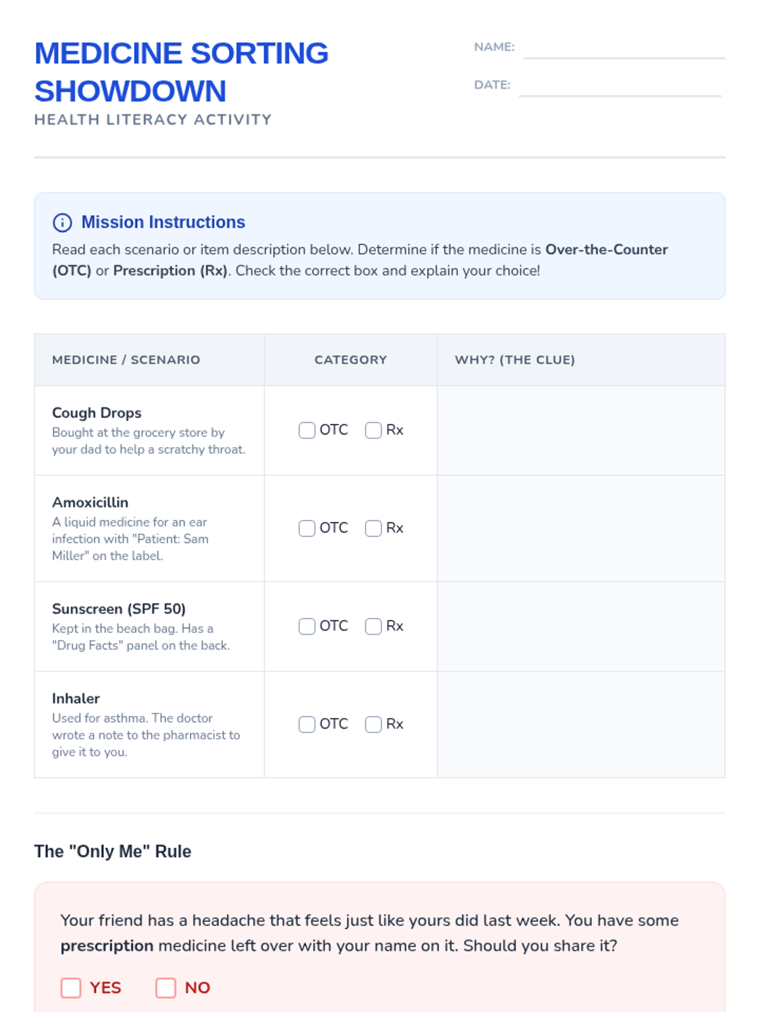Click the Category column header
Screen dimensions: 759x1012
[350, 360]
